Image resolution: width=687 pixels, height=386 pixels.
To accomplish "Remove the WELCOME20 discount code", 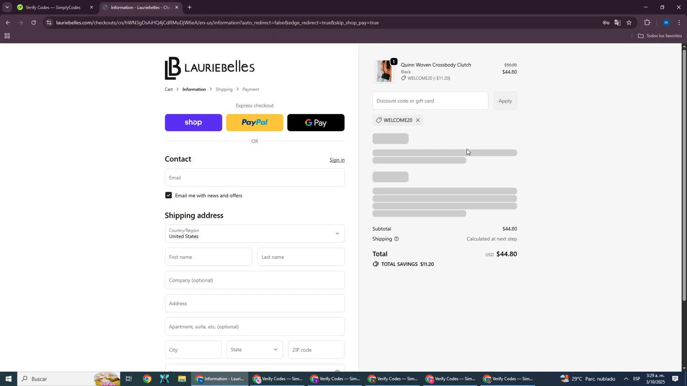I will point(418,120).
